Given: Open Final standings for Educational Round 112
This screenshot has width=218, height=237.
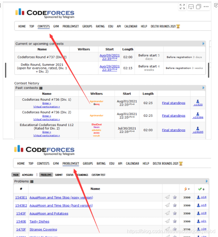Looking at the screenshot, I should click(x=174, y=130).
